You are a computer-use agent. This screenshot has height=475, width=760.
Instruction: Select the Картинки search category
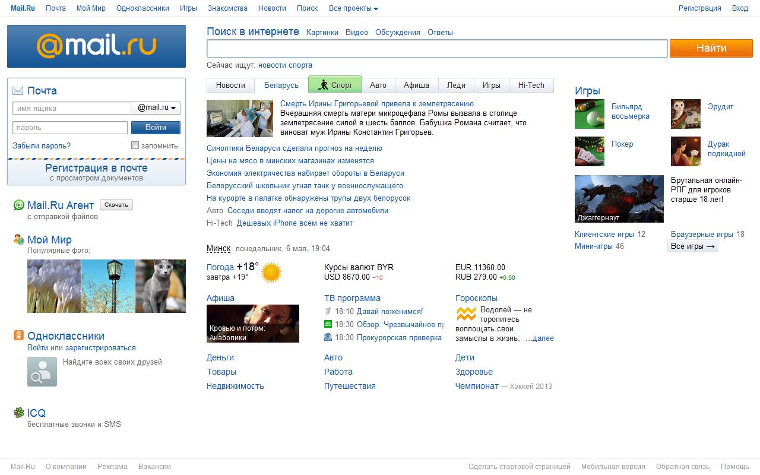[322, 33]
